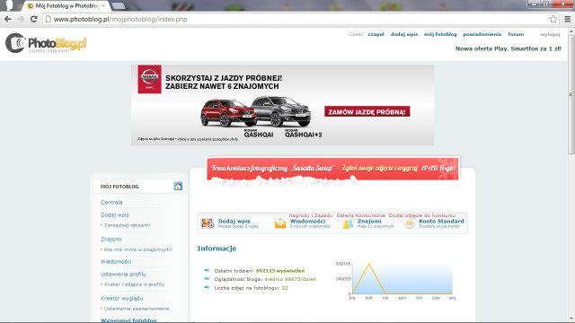Screen dimensions: 575x323
Task: Open Centrala in the sidebar
Action: click(111, 202)
